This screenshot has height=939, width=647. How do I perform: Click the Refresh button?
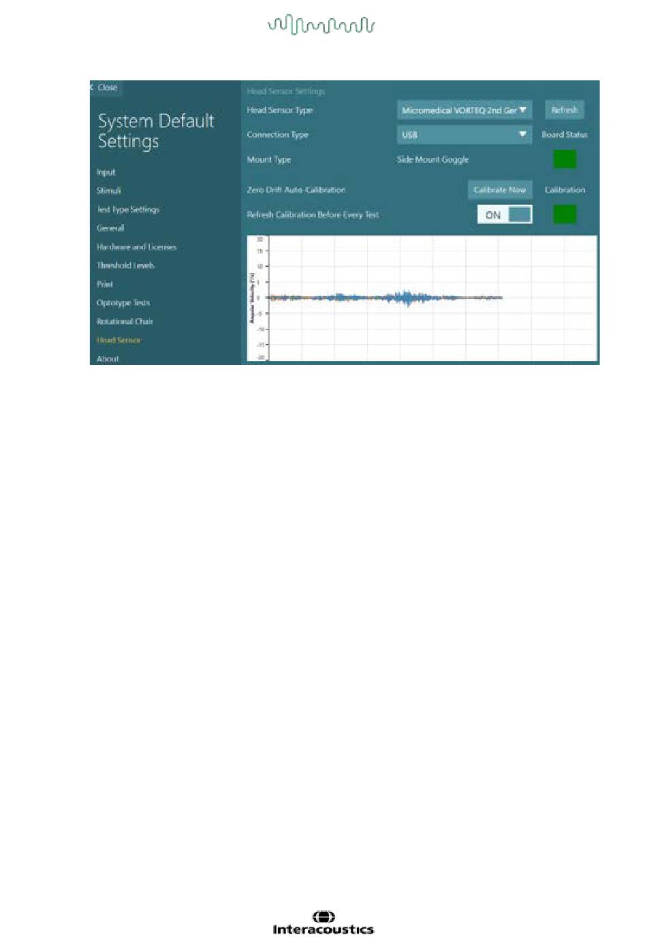pyautogui.click(x=565, y=110)
